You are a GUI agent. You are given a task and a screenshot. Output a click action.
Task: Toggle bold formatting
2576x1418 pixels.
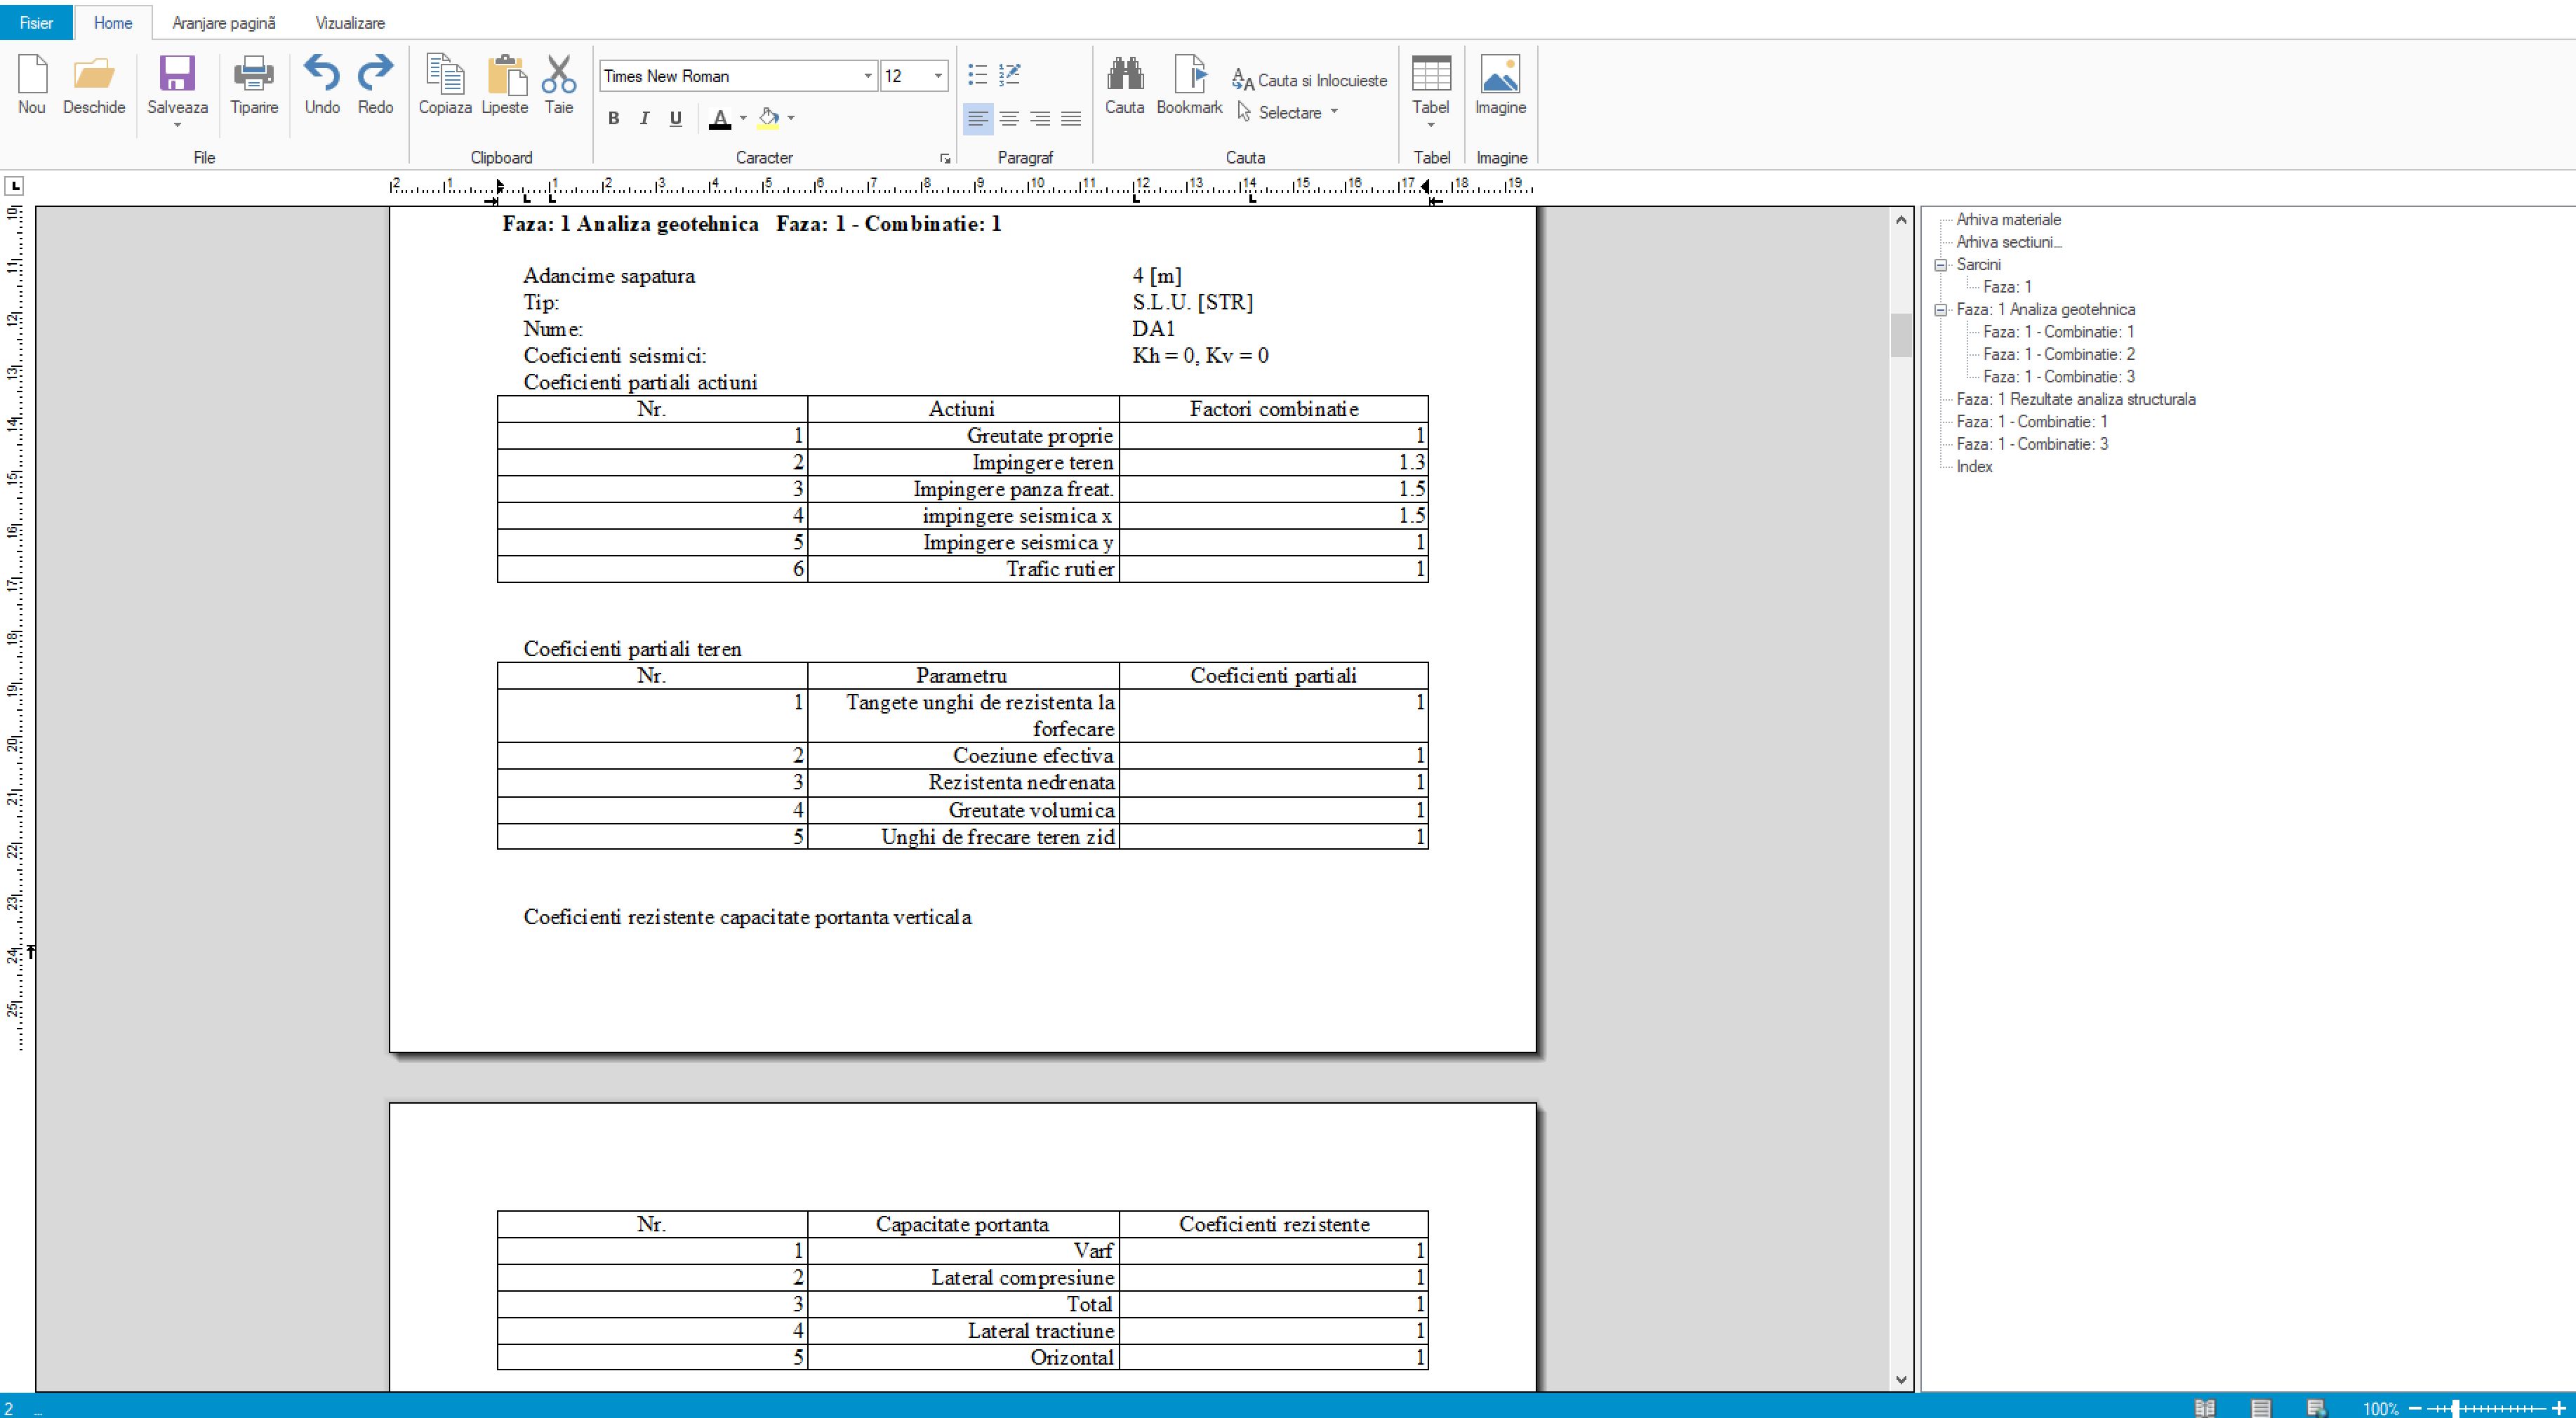(x=614, y=119)
